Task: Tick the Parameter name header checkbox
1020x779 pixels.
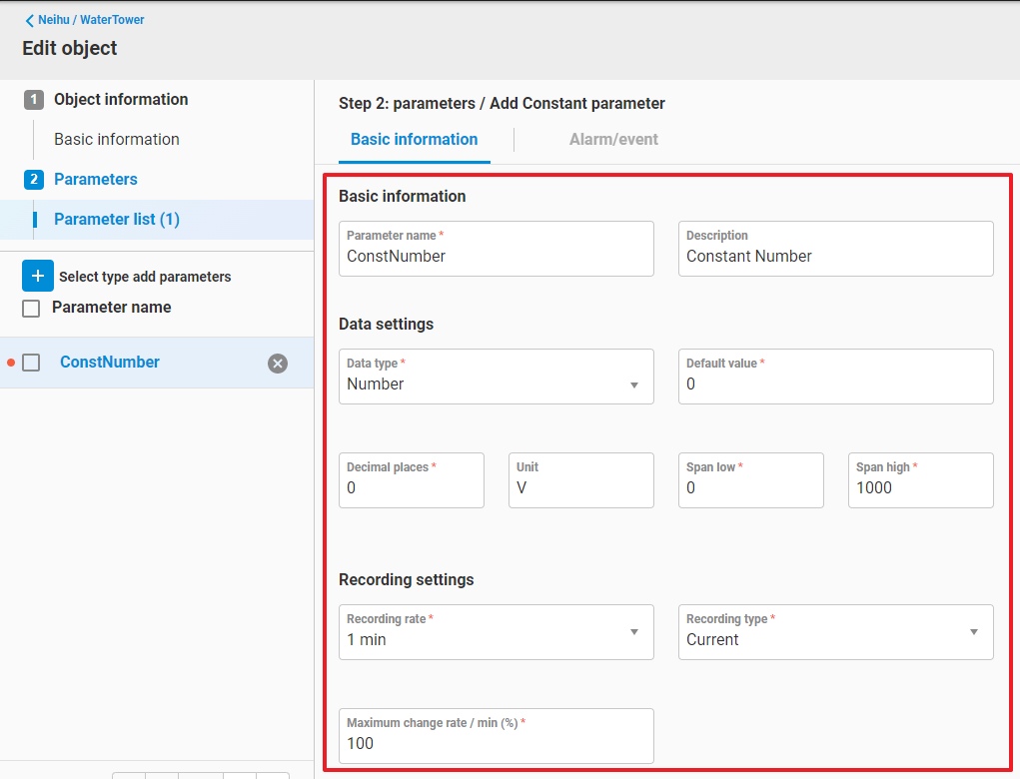Action: click(31, 309)
